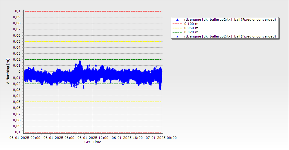Click the 'Δ Northing [m]' axis title

click(8, 71)
